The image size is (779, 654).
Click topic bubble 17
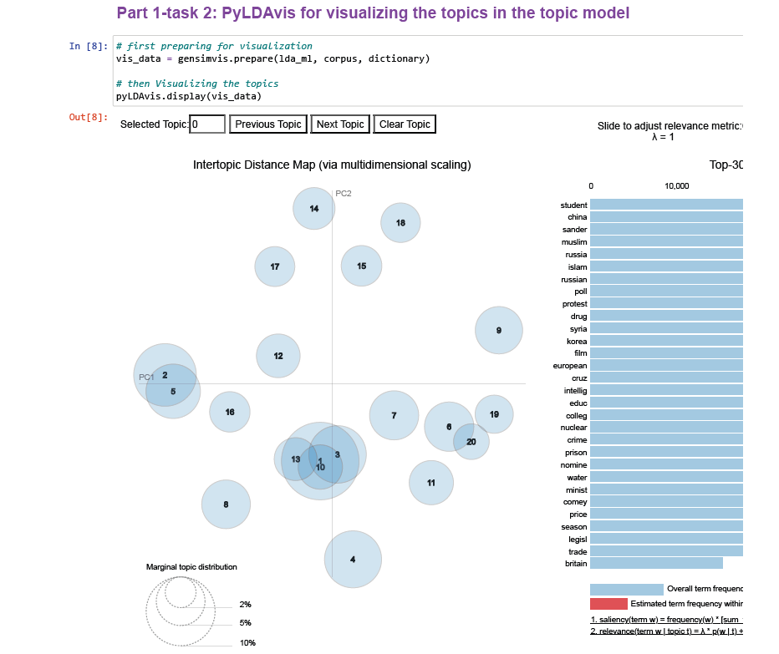275,266
